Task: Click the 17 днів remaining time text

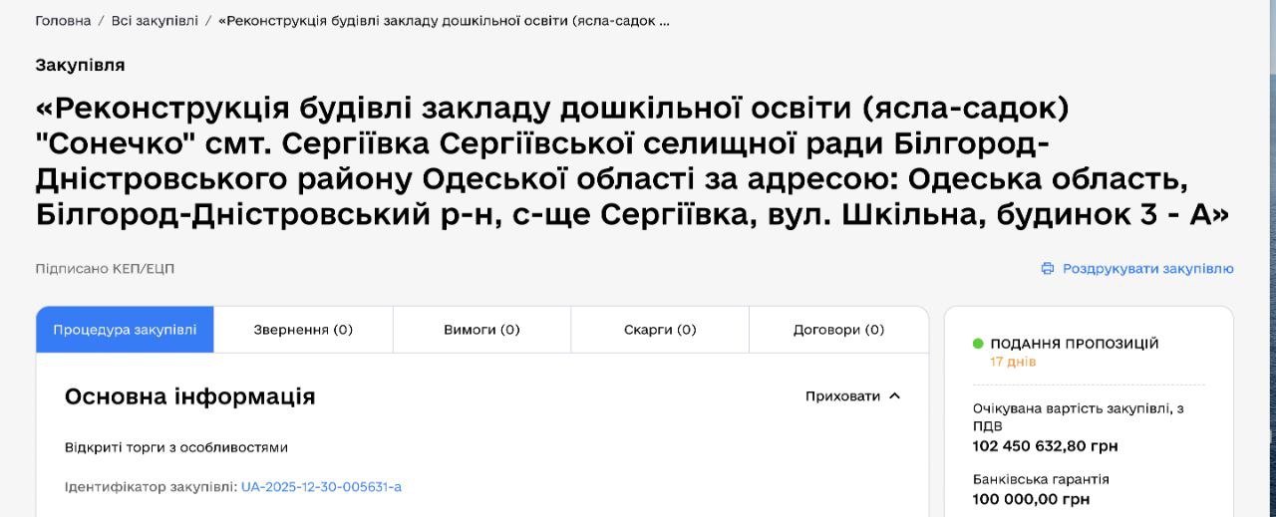Action: [1013, 362]
